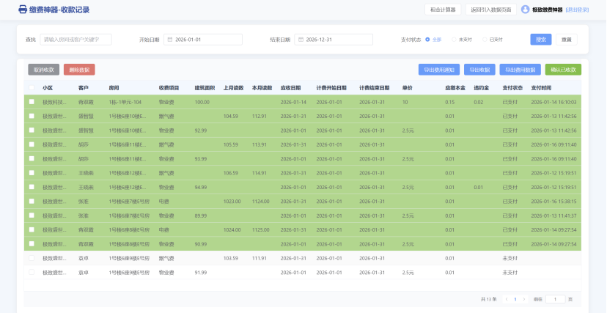Toggle the select-all checkbox in table header

click(x=32, y=88)
